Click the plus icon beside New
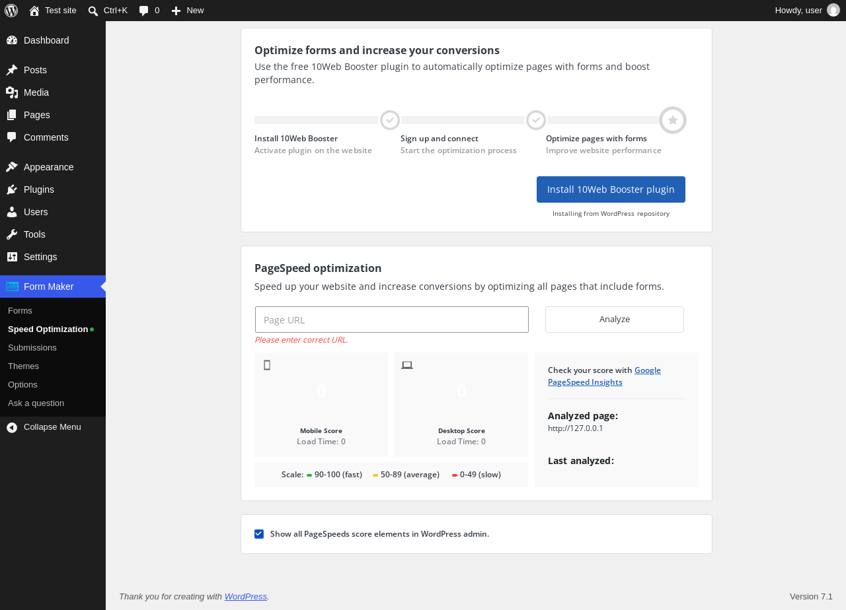Screen dimensions: 846x610 (x=176, y=11)
